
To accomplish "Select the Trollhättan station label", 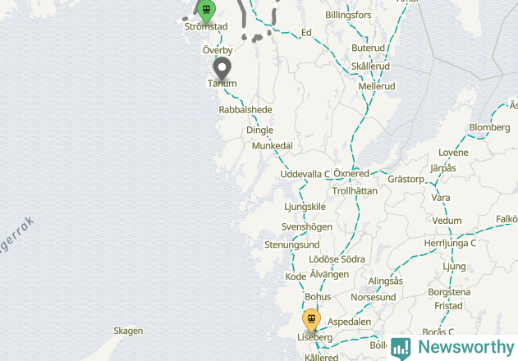I will pyautogui.click(x=355, y=191).
